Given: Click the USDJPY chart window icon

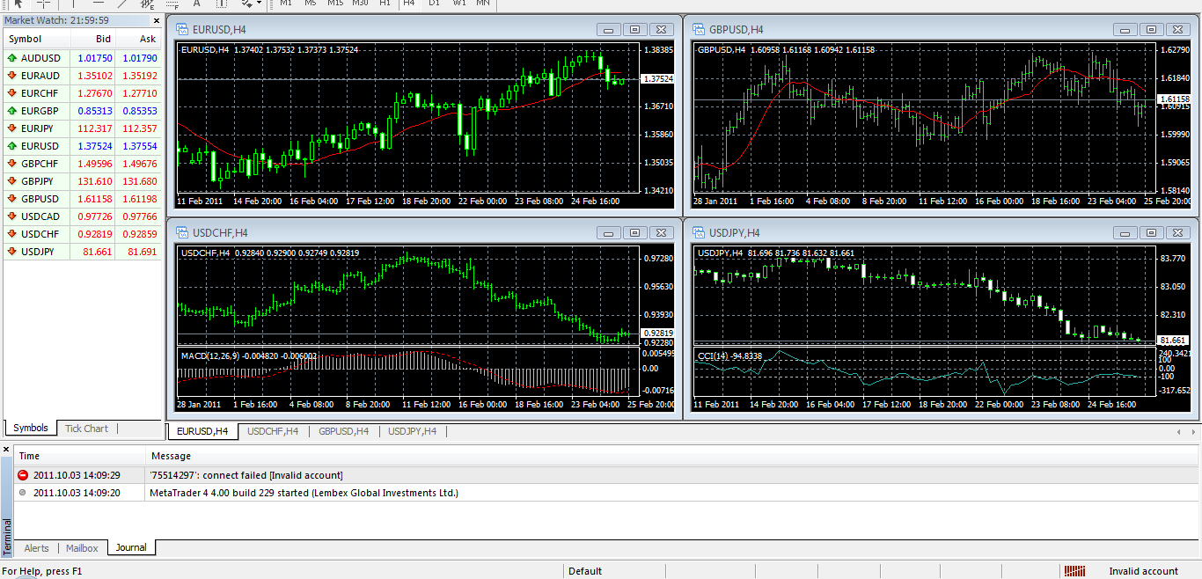Looking at the screenshot, I should 699,233.
